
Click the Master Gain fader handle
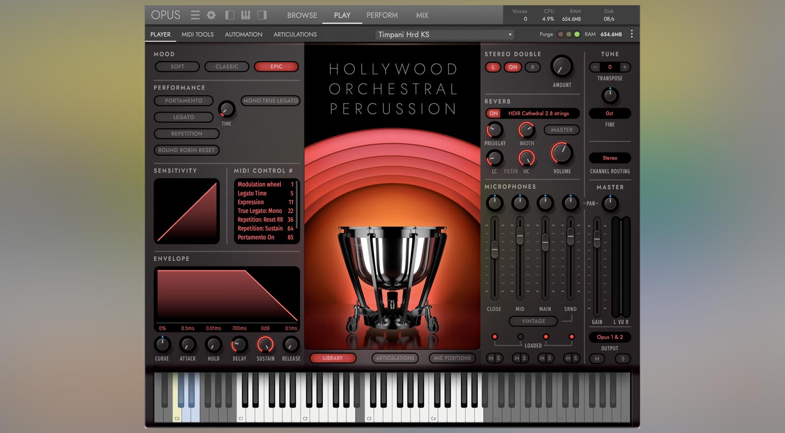point(597,239)
